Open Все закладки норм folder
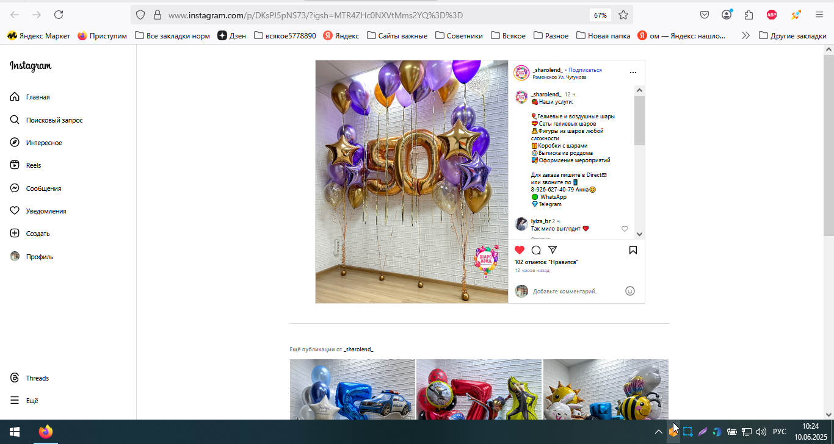The image size is (834, 444). pyautogui.click(x=172, y=36)
